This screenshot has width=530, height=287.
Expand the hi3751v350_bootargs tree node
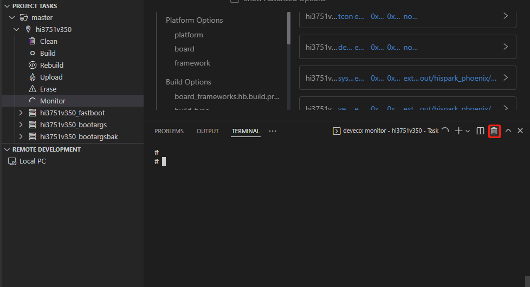point(21,125)
